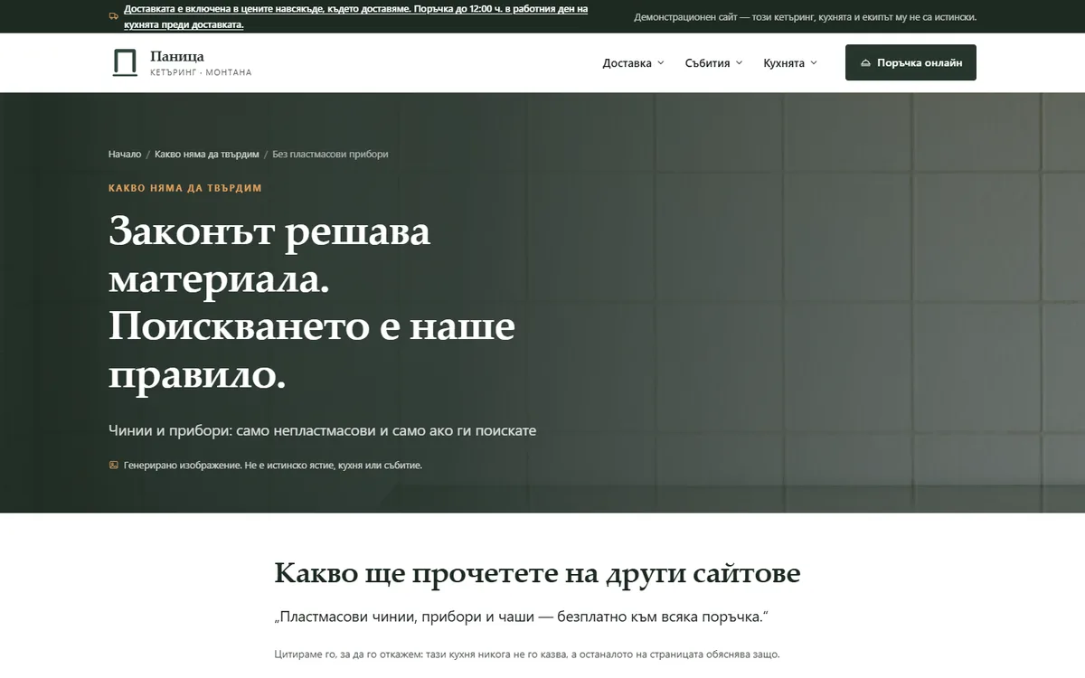The height and width of the screenshot is (678, 1085).
Task: Click the КАКВО НЯМА ДА ТВЪРДИМ eyebrow label
Action: (185, 188)
